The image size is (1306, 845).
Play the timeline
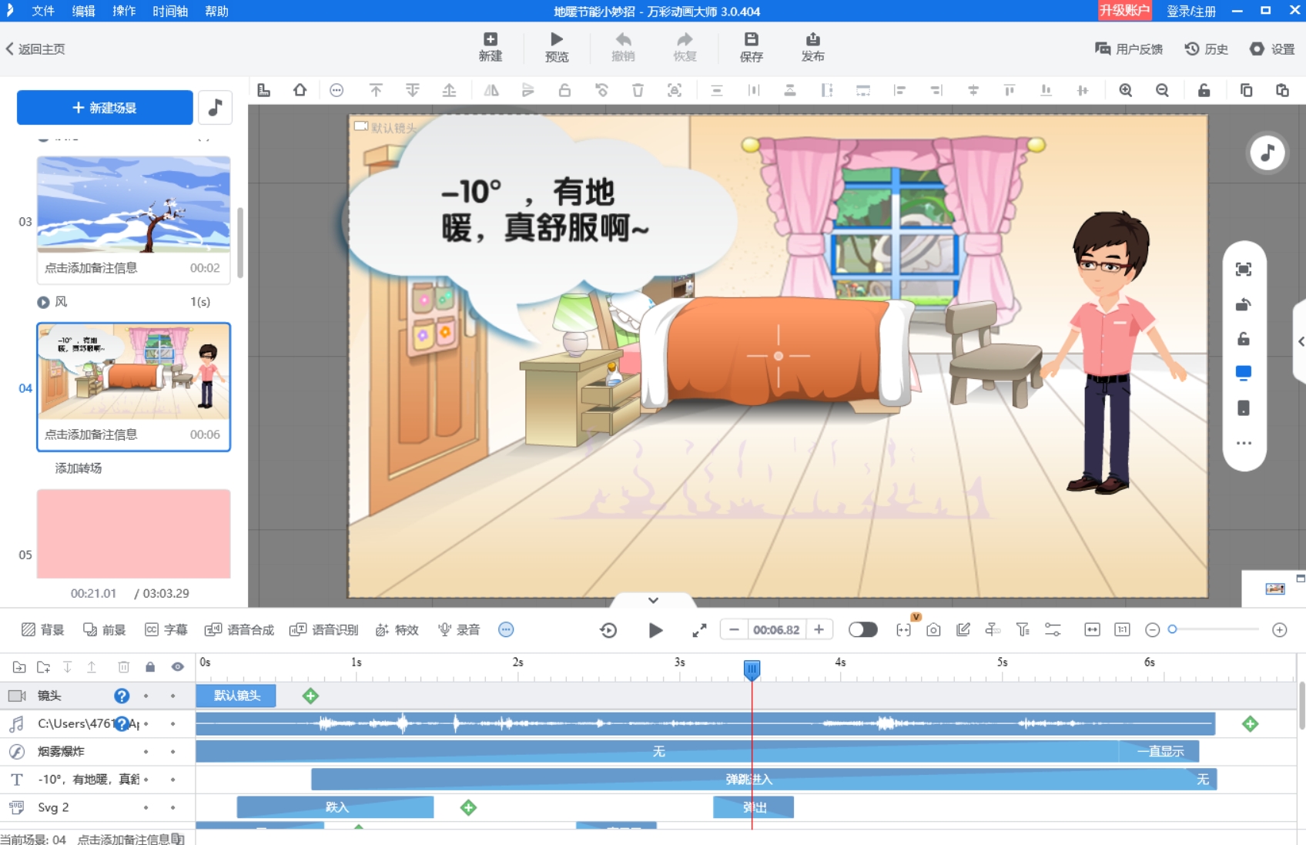pyautogui.click(x=655, y=630)
